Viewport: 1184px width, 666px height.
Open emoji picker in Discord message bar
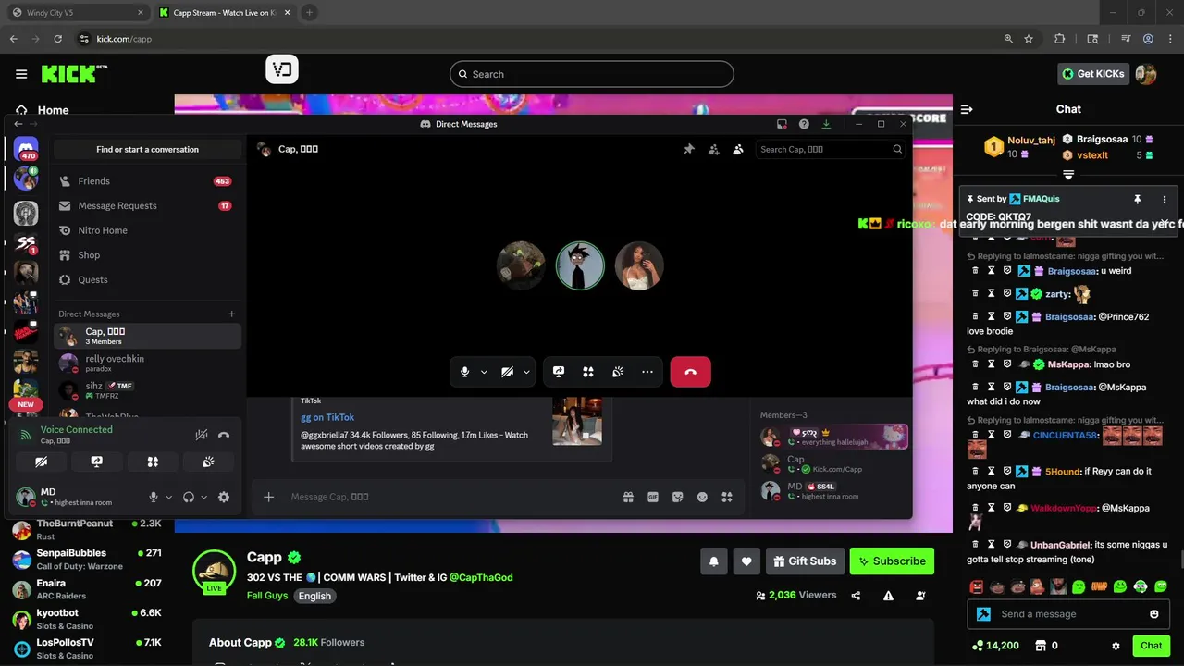[x=702, y=497]
